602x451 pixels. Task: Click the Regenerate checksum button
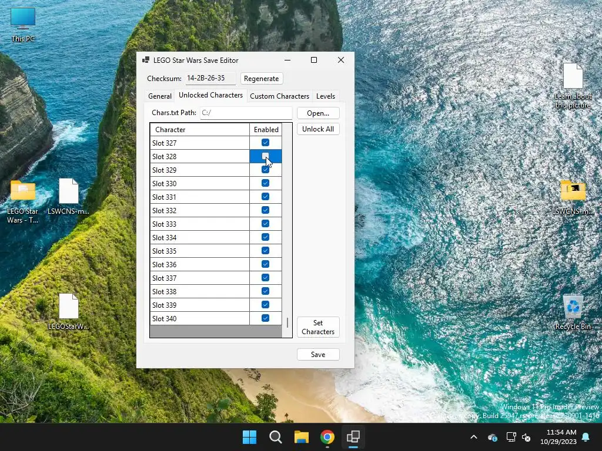[262, 78]
